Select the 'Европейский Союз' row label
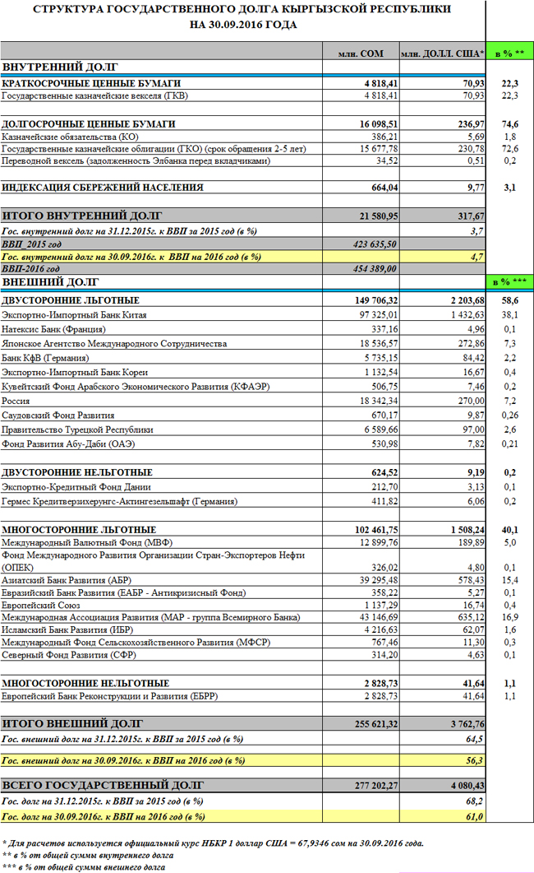This screenshot has height=873, width=534. [x=40, y=606]
